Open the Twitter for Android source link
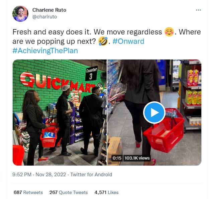This screenshot has width=209, height=199. tap(91, 175)
